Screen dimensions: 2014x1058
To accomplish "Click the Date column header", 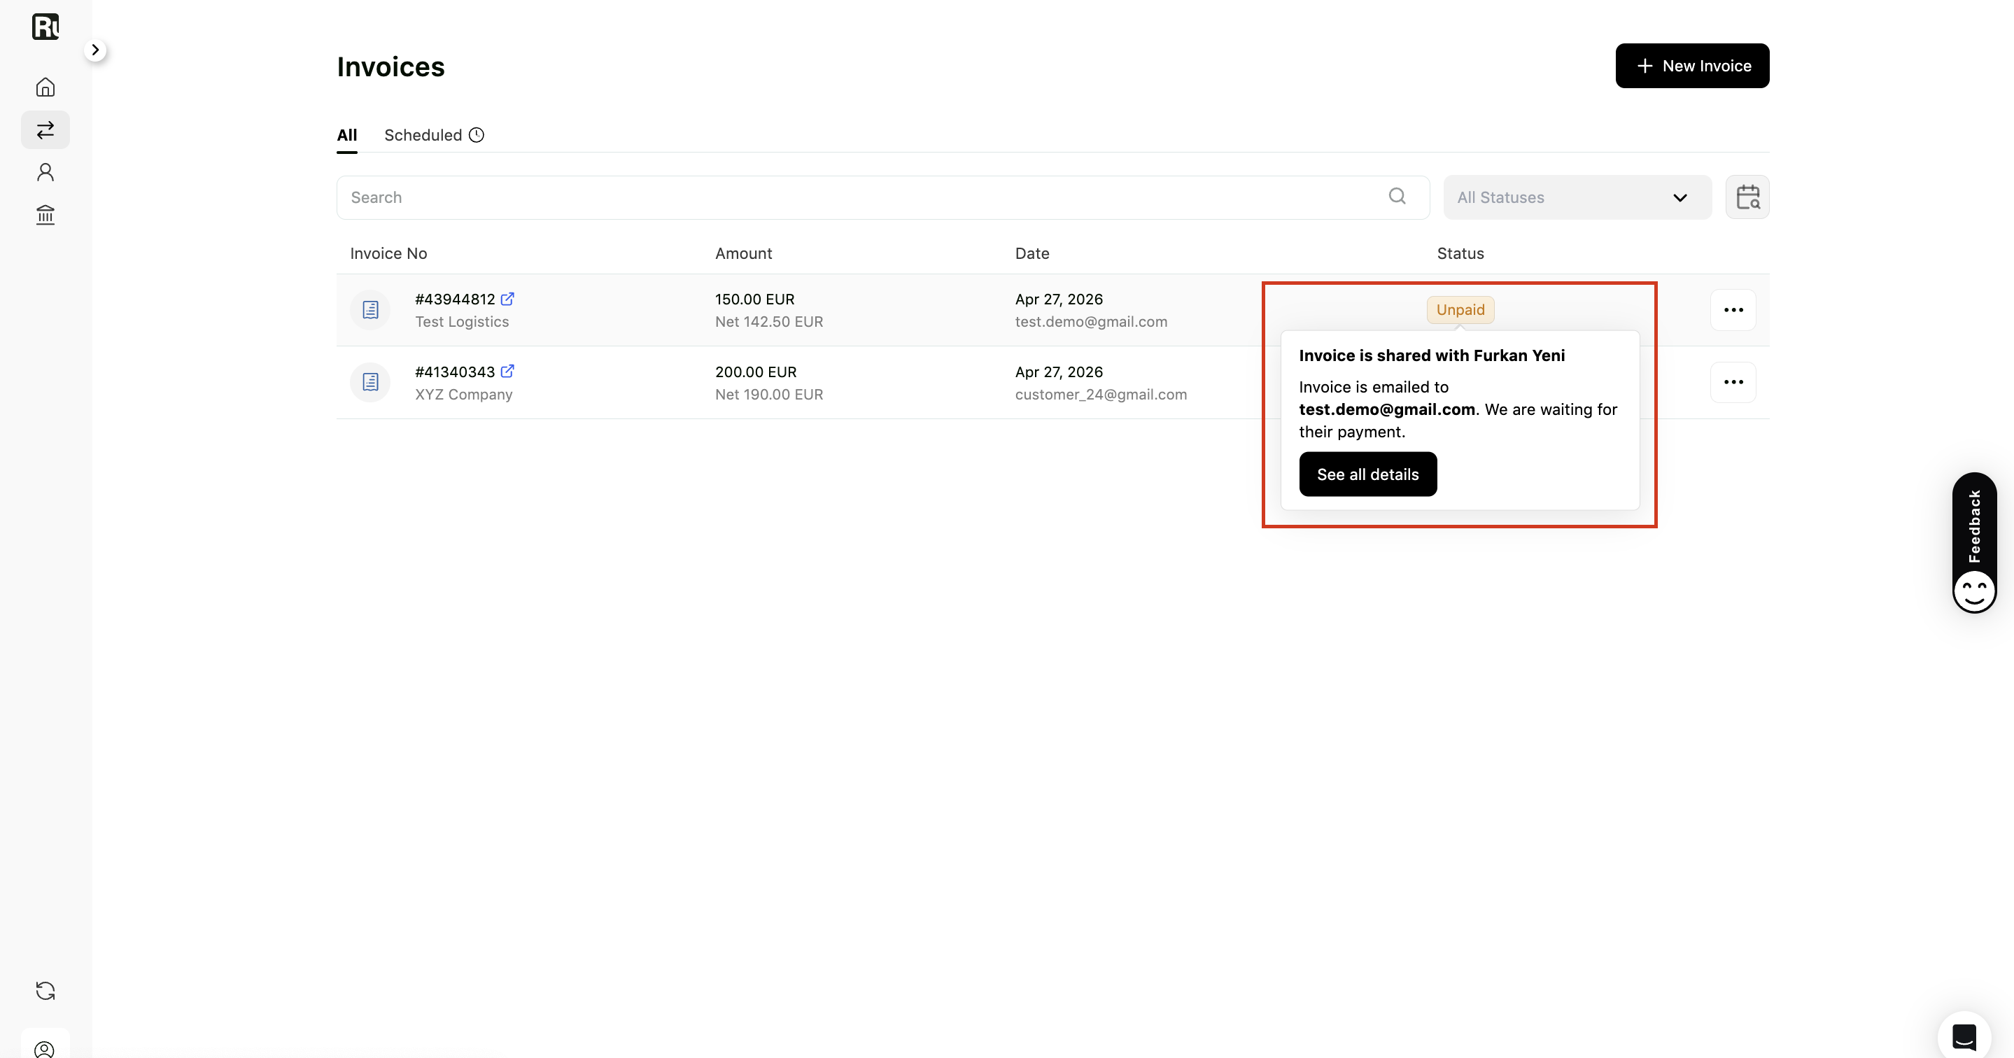I will tap(1032, 253).
